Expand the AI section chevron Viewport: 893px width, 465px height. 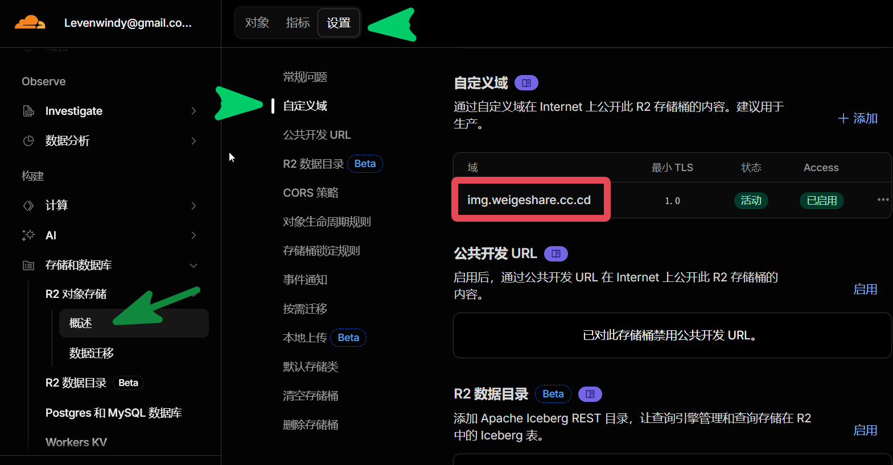194,235
